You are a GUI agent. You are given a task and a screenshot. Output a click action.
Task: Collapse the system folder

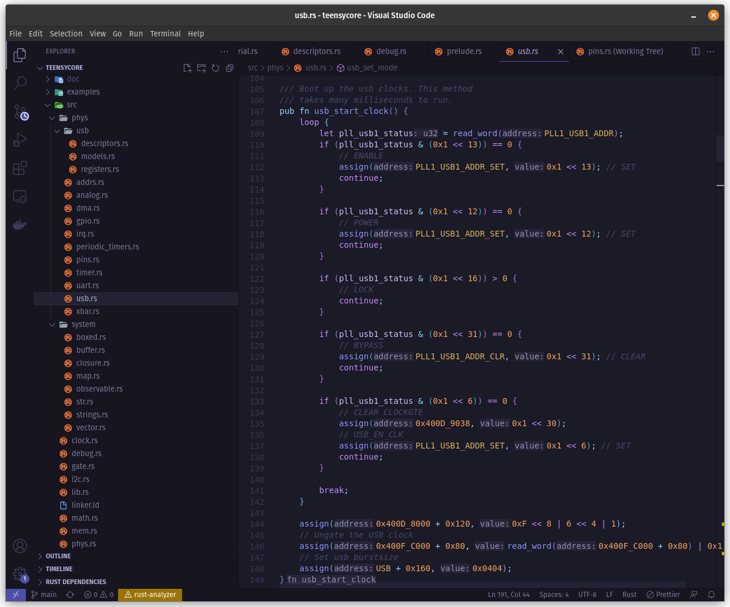tap(83, 325)
